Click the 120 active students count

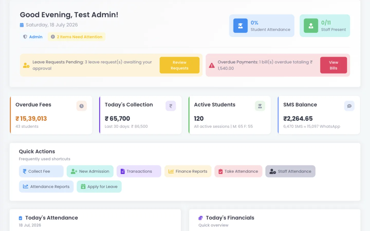[199, 119]
